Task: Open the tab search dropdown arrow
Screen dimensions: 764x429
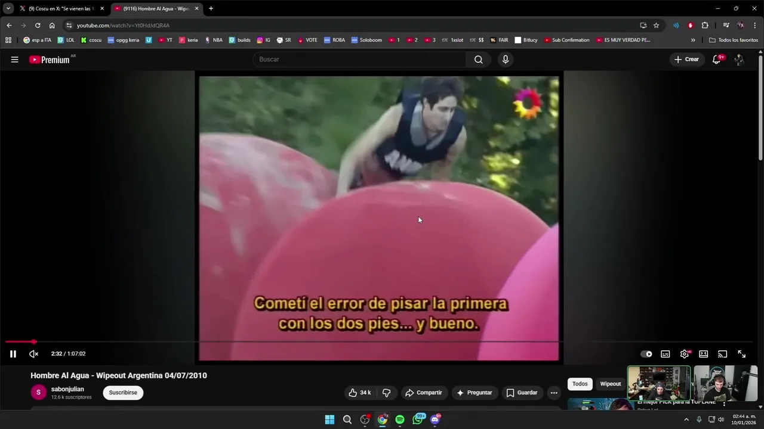Action: pos(8,8)
